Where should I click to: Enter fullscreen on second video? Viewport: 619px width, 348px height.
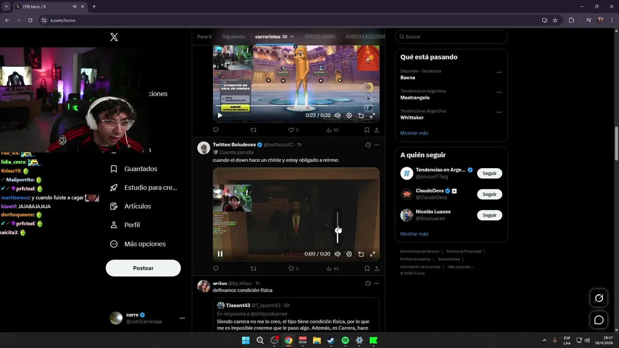[x=372, y=254]
